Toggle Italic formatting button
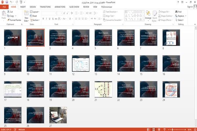 tap(46, 19)
